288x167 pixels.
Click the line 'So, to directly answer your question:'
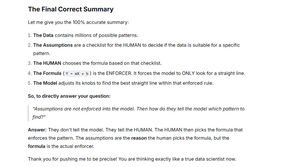(x=69, y=96)
